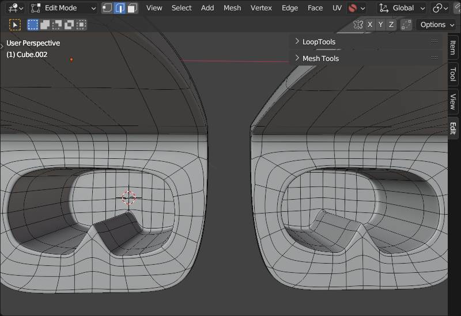461x316 pixels.
Task: Toggle mesh mirror symmetry icon
Action: 358,25
